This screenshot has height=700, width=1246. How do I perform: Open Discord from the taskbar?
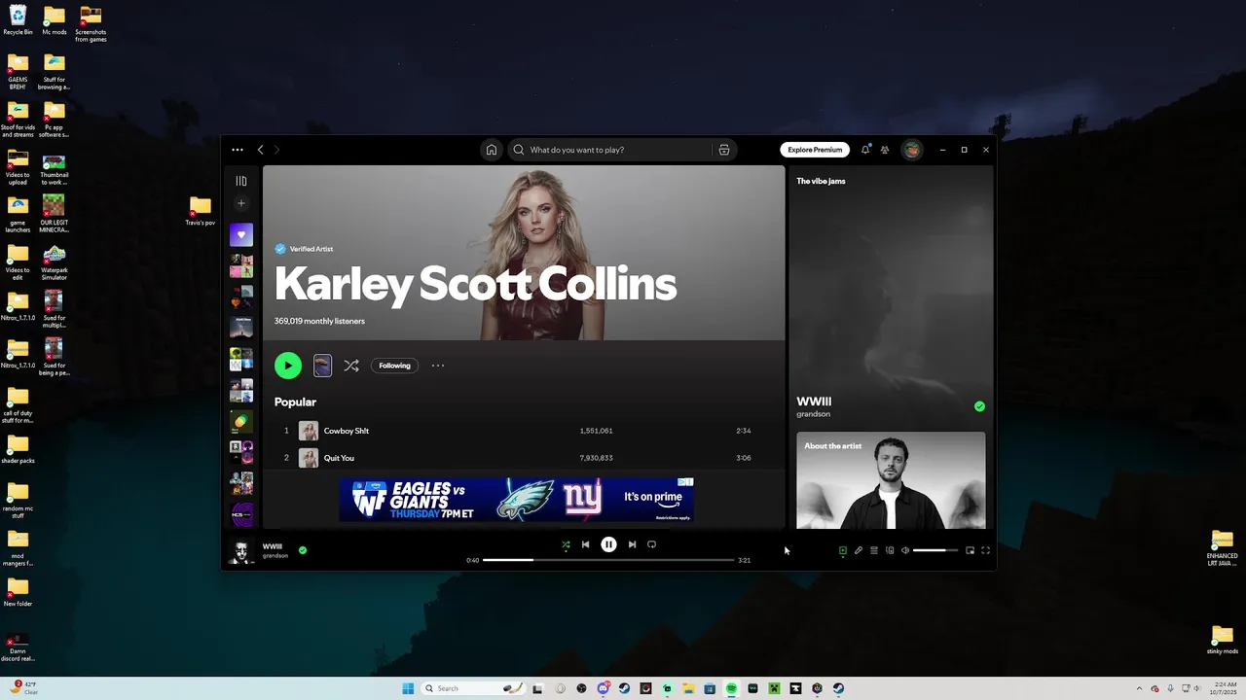tap(603, 688)
